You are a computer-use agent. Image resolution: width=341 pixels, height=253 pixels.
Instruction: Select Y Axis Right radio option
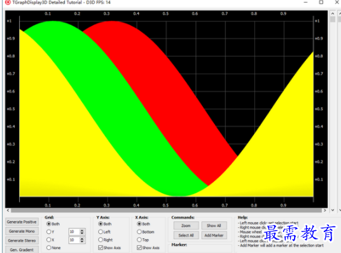point(106,240)
